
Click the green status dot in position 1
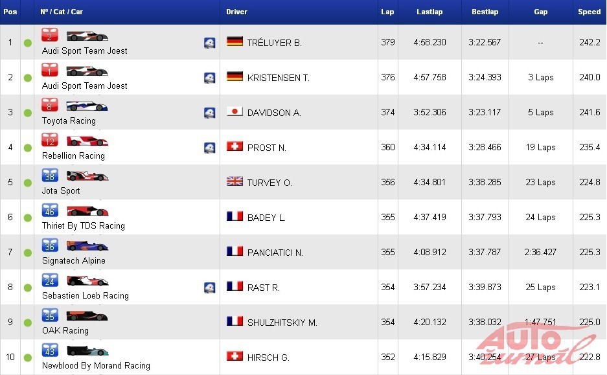[27, 43]
